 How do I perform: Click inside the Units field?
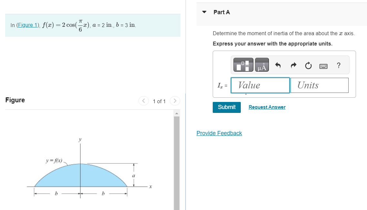[x=319, y=85]
